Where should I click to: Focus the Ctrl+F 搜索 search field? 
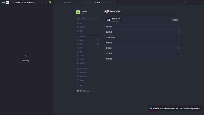88,18
